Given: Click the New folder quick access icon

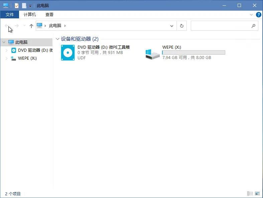Looking at the screenshot, I should click(24, 6).
